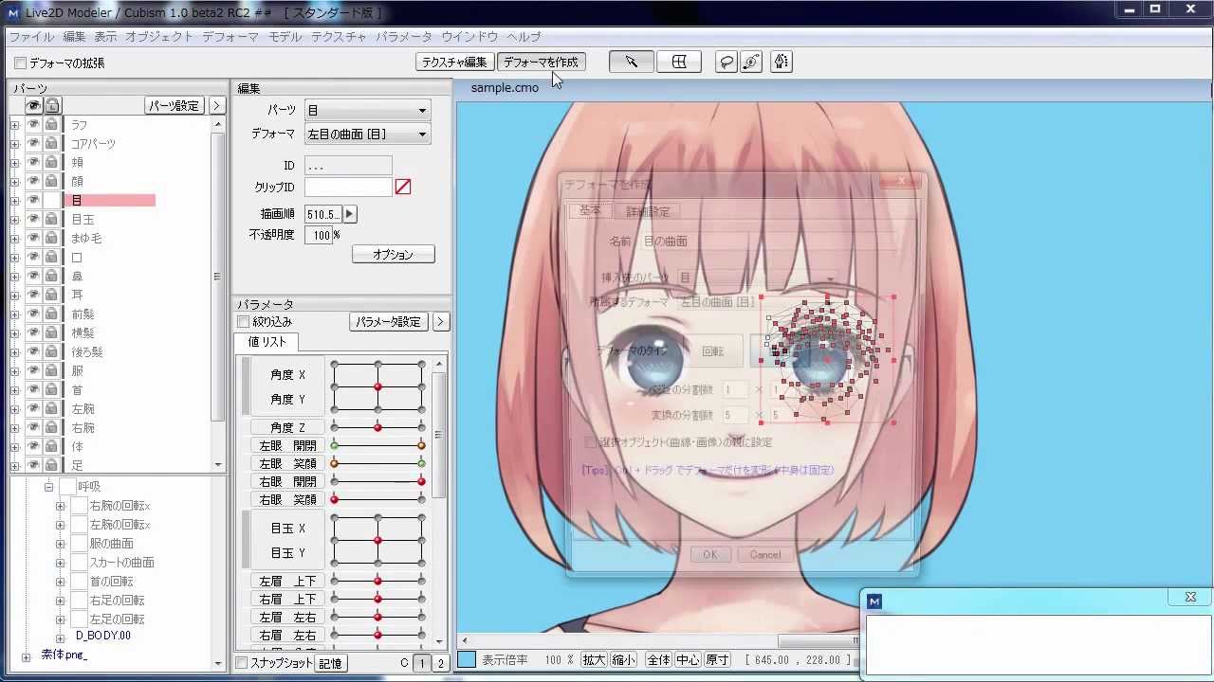
Task: Hide the 目 part via eye icon
Action: point(33,201)
